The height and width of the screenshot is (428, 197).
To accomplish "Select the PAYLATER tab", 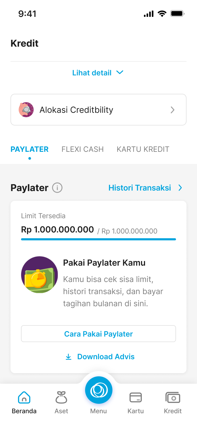I will click(29, 149).
